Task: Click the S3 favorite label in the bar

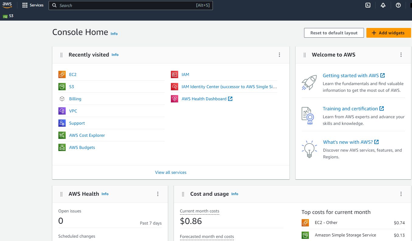Action: tap(11, 15)
